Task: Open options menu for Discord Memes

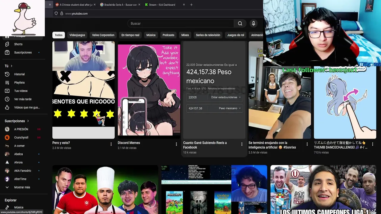Action: [x=176, y=144]
